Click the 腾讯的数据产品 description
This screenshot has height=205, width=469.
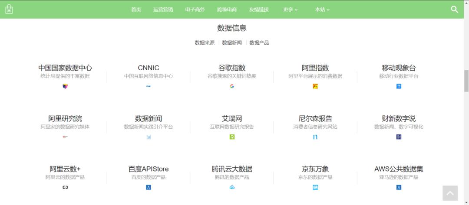pos(232,177)
